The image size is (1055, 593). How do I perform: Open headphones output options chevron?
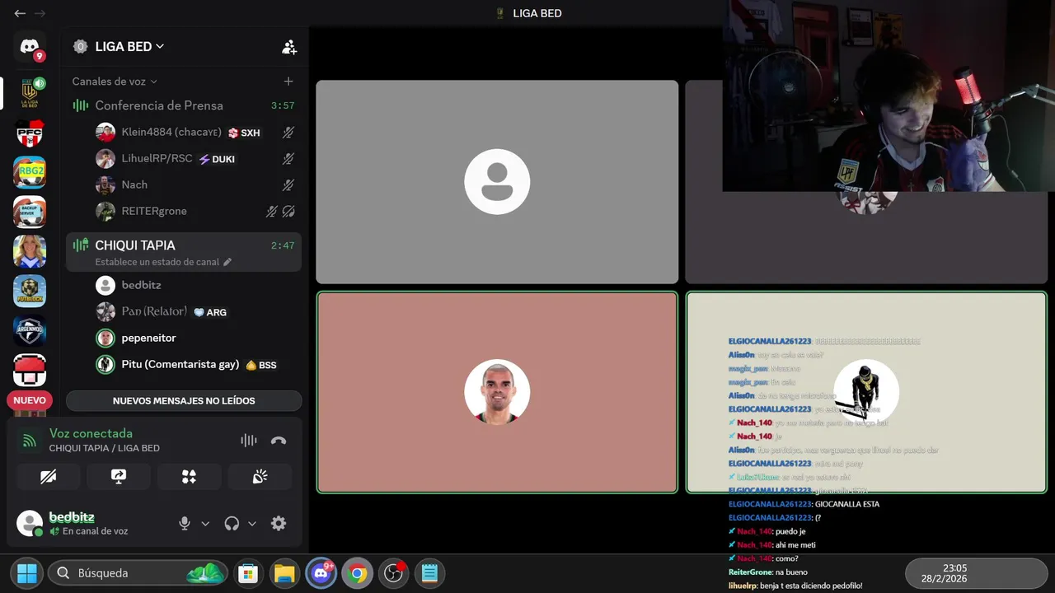click(x=252, y=523)
